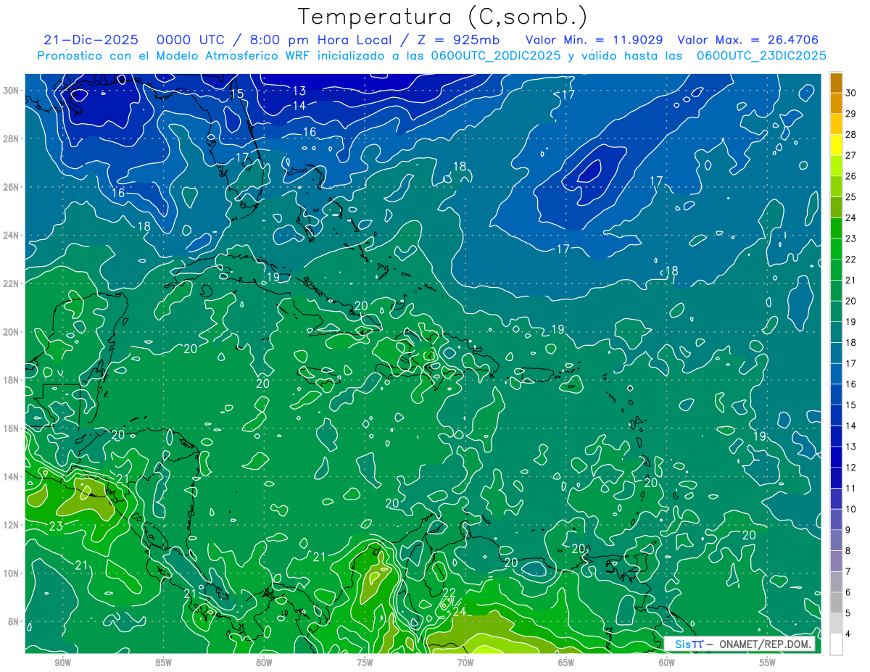Click the contour label "14" on the map
The width and height of the screenshot is (870, 672).
(299, 106)
